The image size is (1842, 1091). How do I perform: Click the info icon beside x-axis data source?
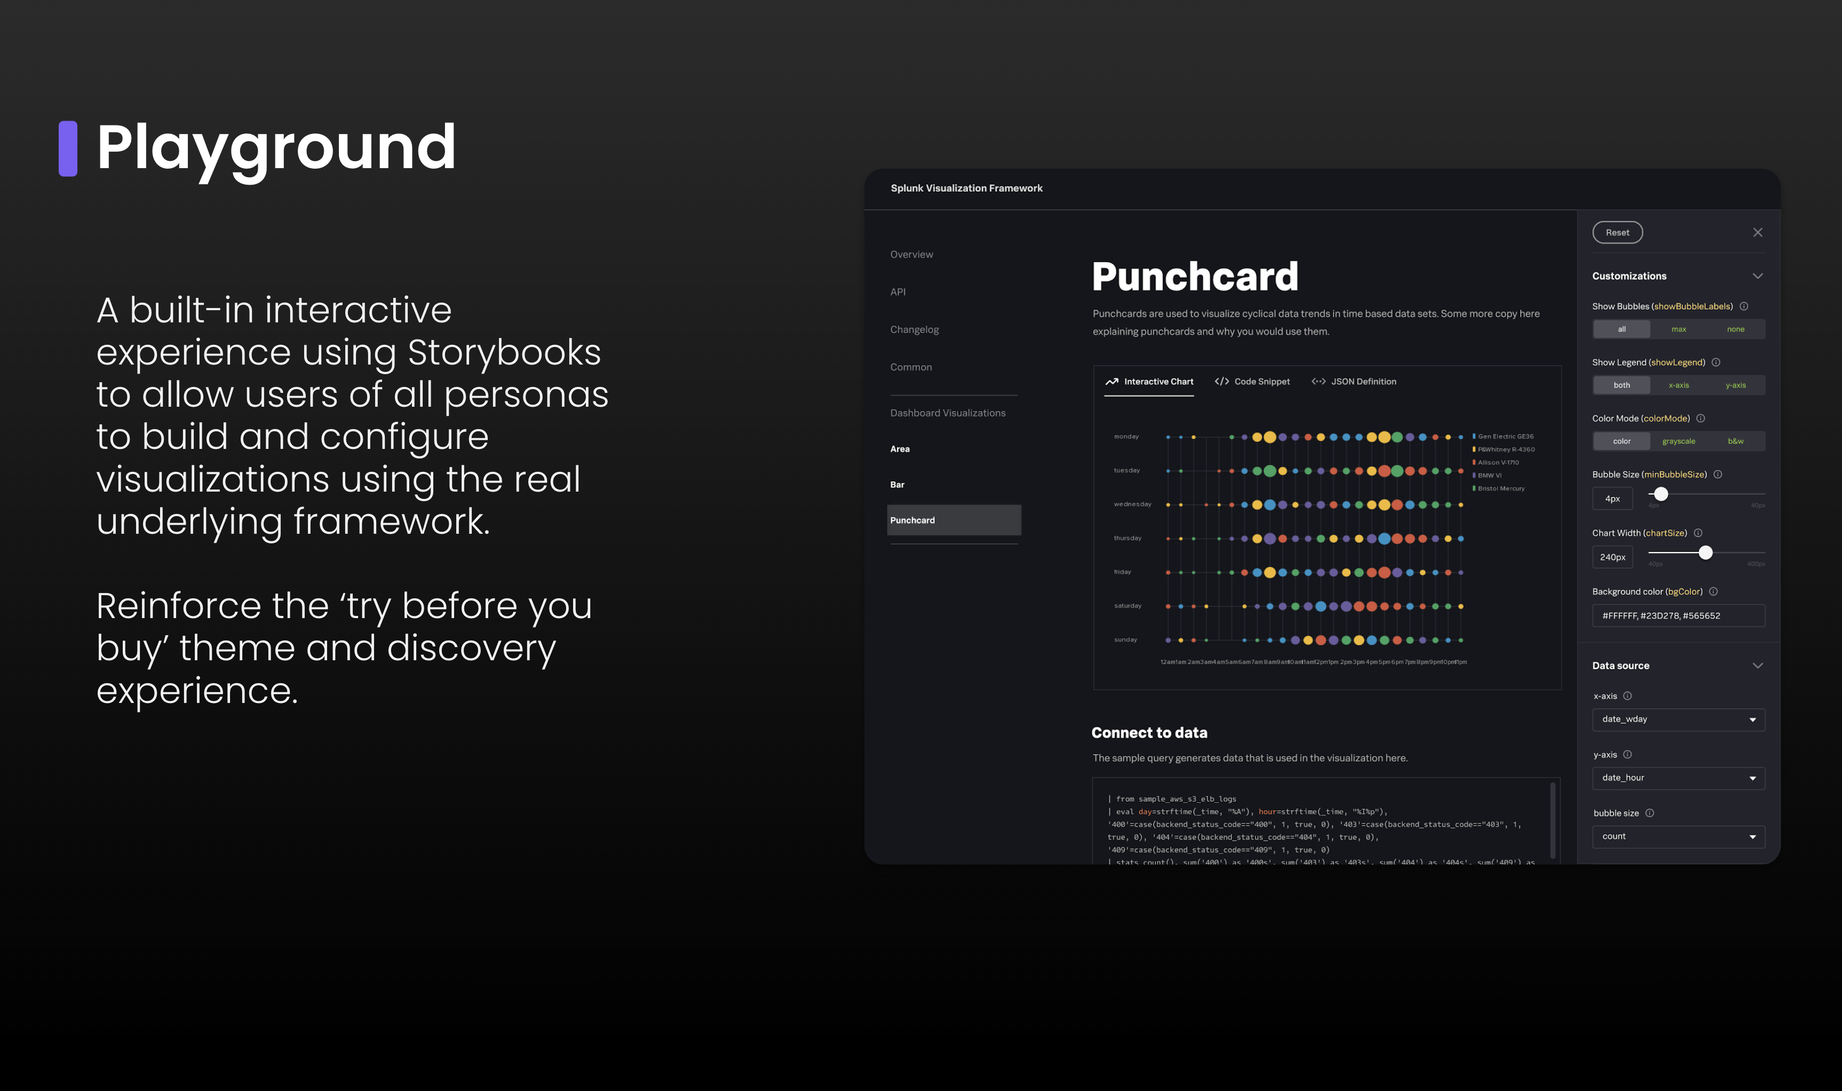1627,696
